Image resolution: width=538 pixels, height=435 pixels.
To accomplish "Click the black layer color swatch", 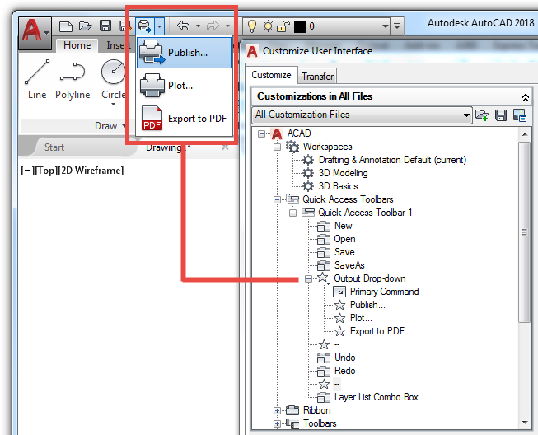I will 300,26.
